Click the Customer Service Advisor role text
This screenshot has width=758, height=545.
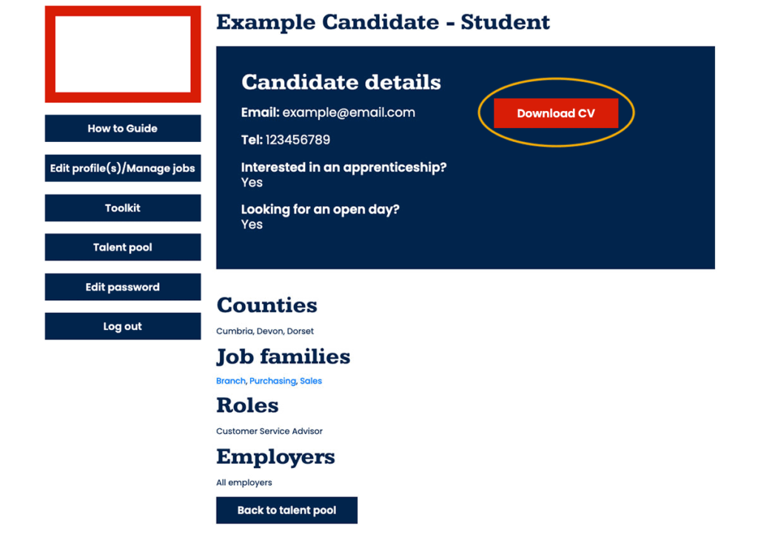pos(269,431)
